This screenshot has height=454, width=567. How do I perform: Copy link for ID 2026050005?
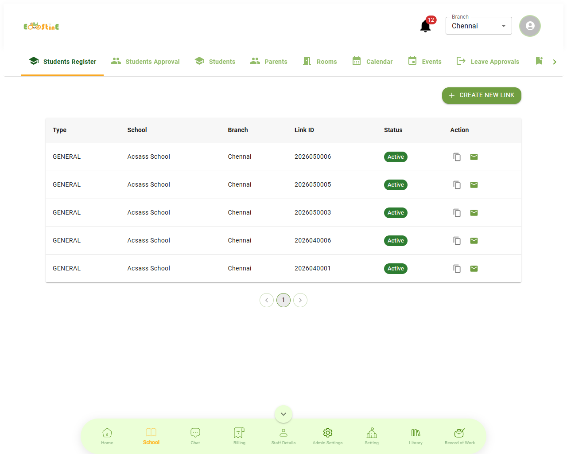[x=457, y=185]
